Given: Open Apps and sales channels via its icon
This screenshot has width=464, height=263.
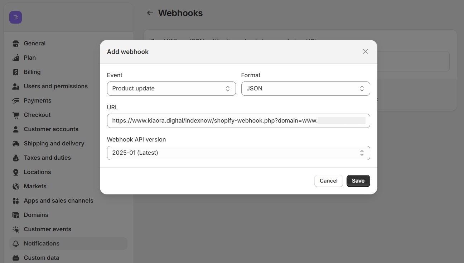Looking at the screenshot, I should 16,200.
